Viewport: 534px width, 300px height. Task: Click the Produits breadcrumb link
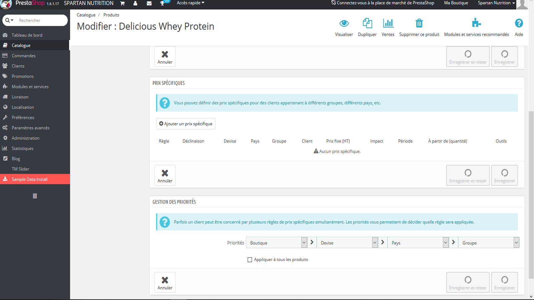pyautogui.click(x=111, y=15)
